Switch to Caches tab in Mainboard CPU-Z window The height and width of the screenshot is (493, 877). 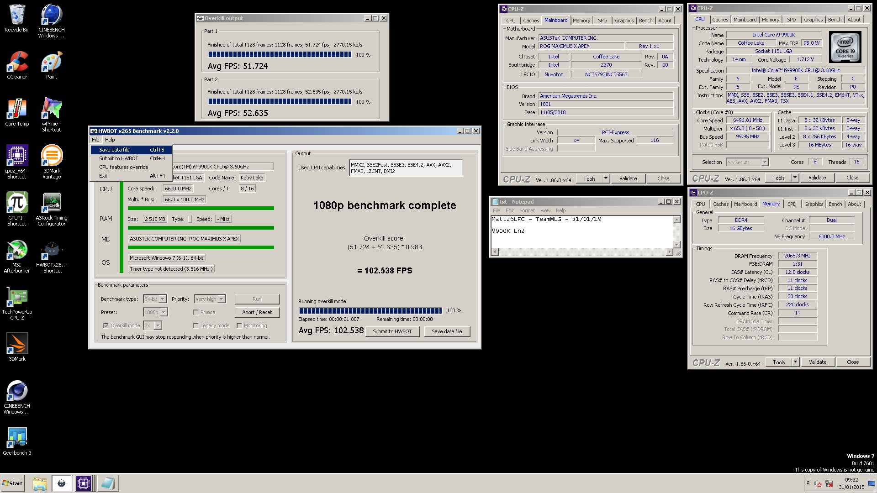[x=531, y=21]
